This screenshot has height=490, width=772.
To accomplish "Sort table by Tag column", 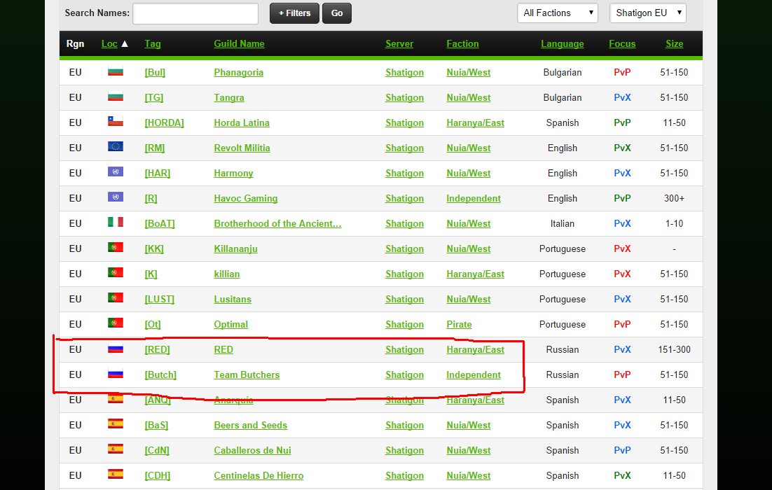I will (153, 44).
